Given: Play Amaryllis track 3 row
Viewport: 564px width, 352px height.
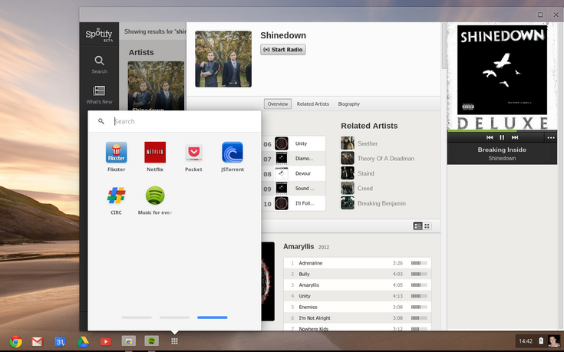Looking at the screenshot, I should click(357, 285).
